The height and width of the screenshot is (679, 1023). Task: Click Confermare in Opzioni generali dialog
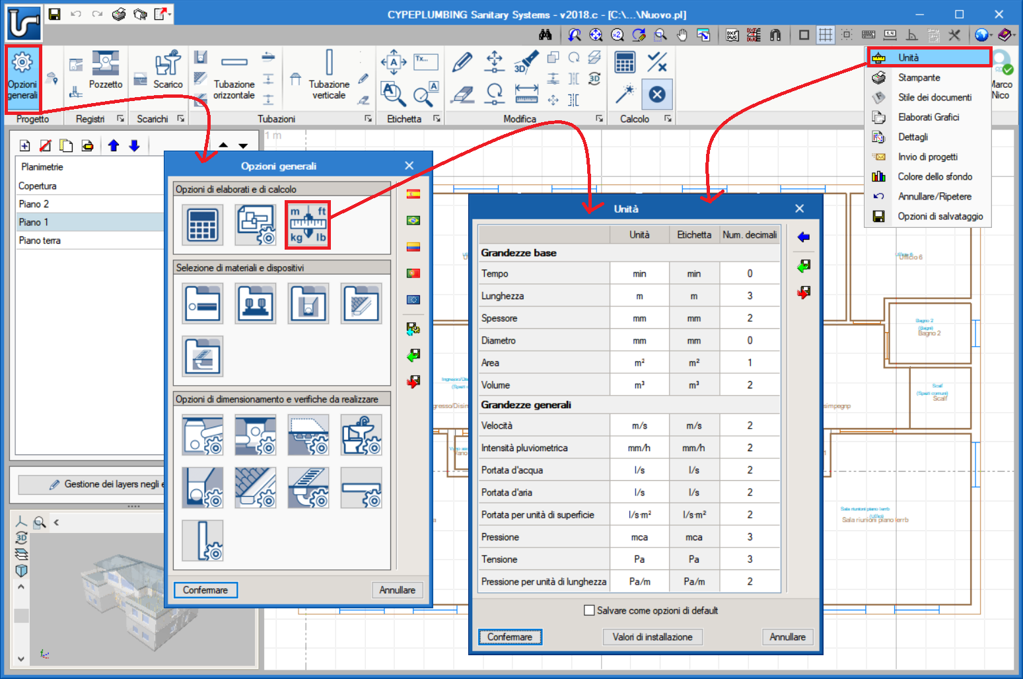click(205, 590)
